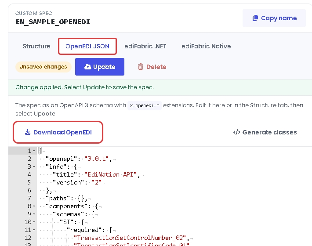Viewport: 312px width, 246px height.
Task: Collapse the "schemas" block at line 9
Action: click(x=34, y=214)
